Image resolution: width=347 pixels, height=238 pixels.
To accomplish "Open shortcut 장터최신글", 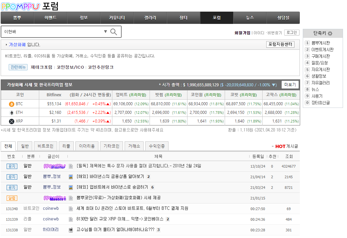I will (x=321, y=103).
